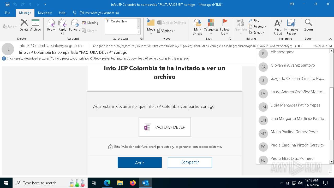Select the Message tab
The image size is (334, 188).
point(25,13)
